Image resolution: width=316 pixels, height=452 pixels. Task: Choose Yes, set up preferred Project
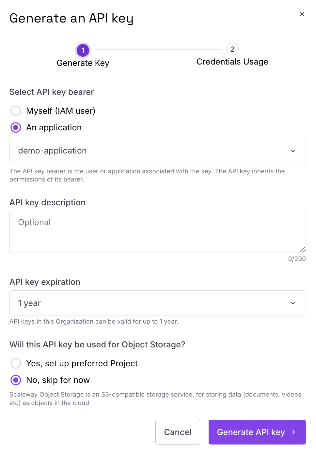[x=16, y=363]
